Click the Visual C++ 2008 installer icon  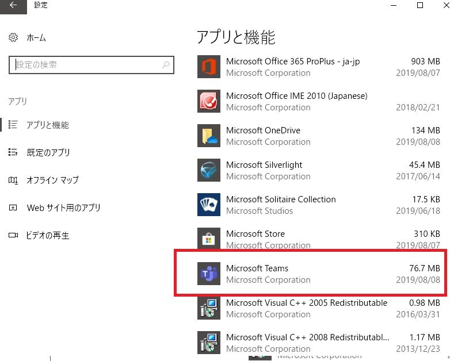(x=209, y=343)
